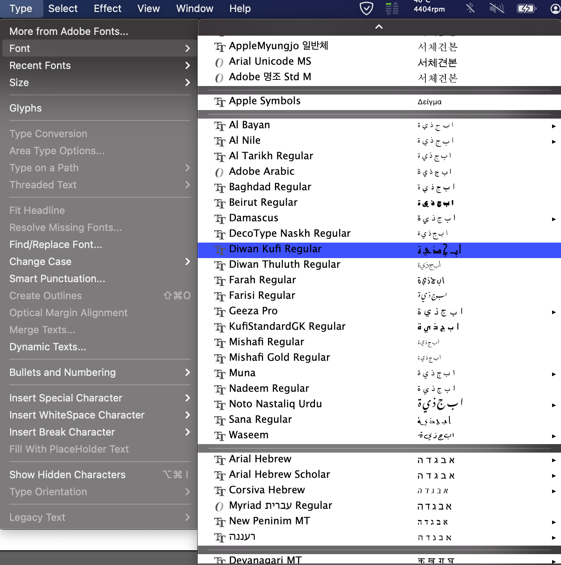The image size is (561, 565).
Task: Open Insert Special Character submenu
Action: (x=99, y=398)
